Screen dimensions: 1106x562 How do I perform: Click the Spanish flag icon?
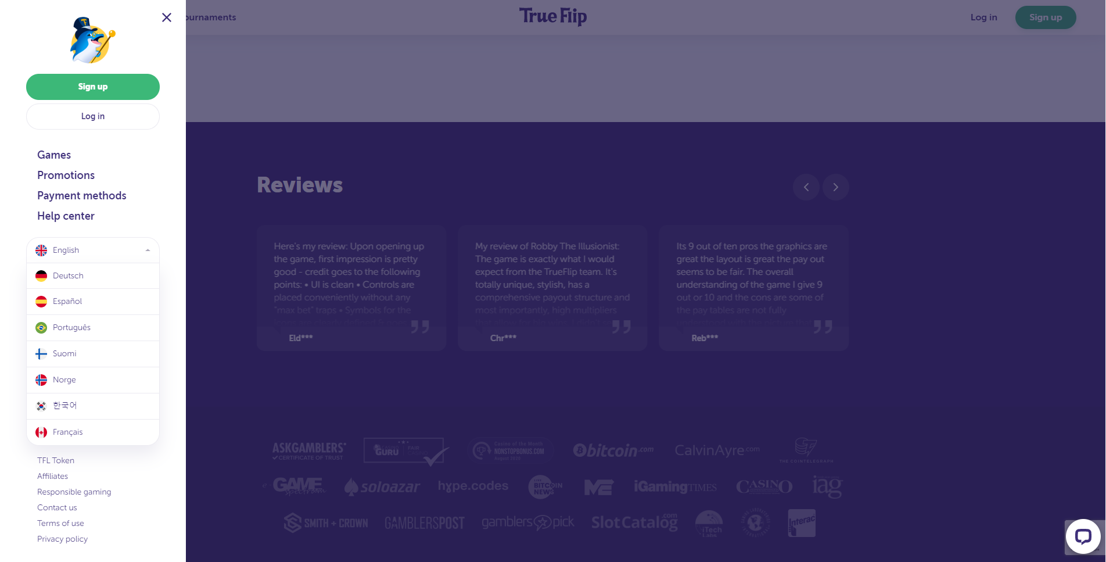point(41,302)
